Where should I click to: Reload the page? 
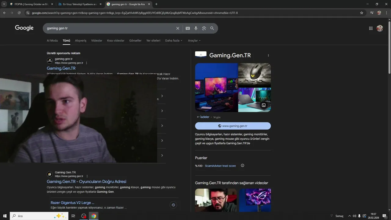[x=19, y=13]
